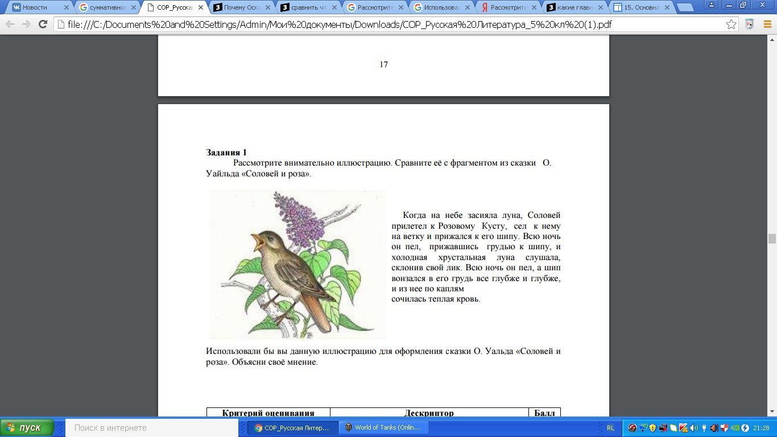The image size is (777, 437).
Task: Open the какие главн tab
Action: point(575,7)
